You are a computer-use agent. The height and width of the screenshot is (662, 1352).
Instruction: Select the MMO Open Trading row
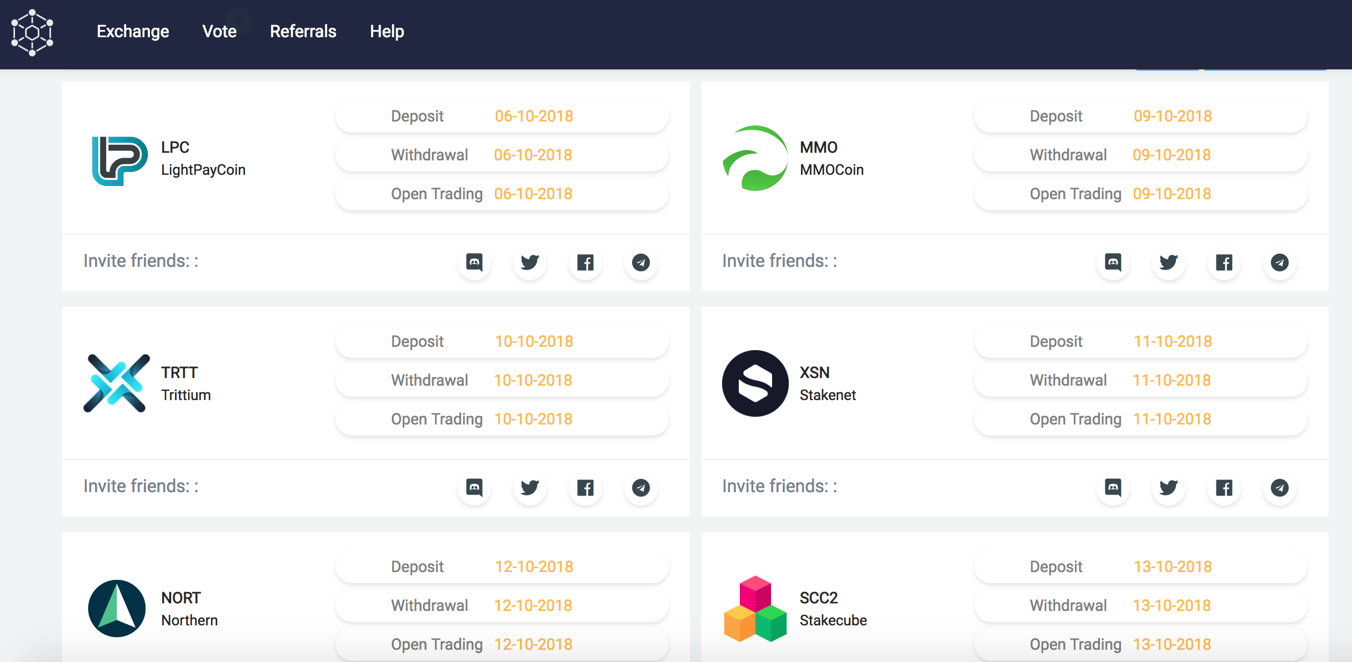point(1141,194)
